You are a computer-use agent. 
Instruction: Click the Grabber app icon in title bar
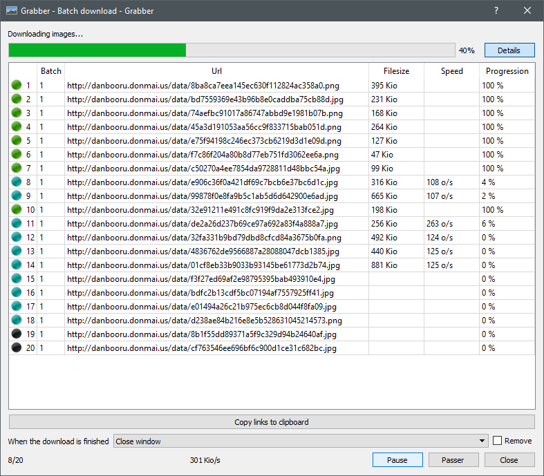pos(12,11)
